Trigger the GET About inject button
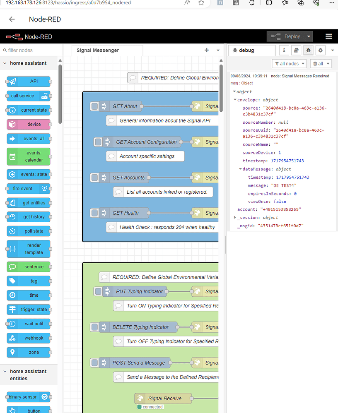Screen dimensions: 338x413 coord(94,106)
